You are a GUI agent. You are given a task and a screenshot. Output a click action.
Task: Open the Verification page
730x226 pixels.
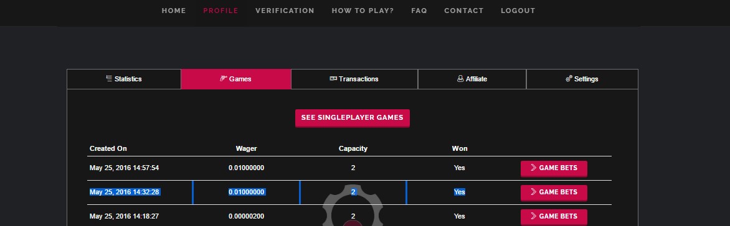(285, 11)
